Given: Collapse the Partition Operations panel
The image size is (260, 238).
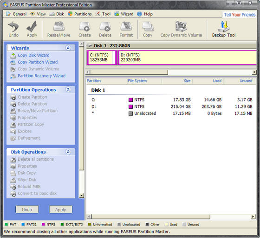Looking at the screenshot, I should pyautogui.click(x=68, y=89).
